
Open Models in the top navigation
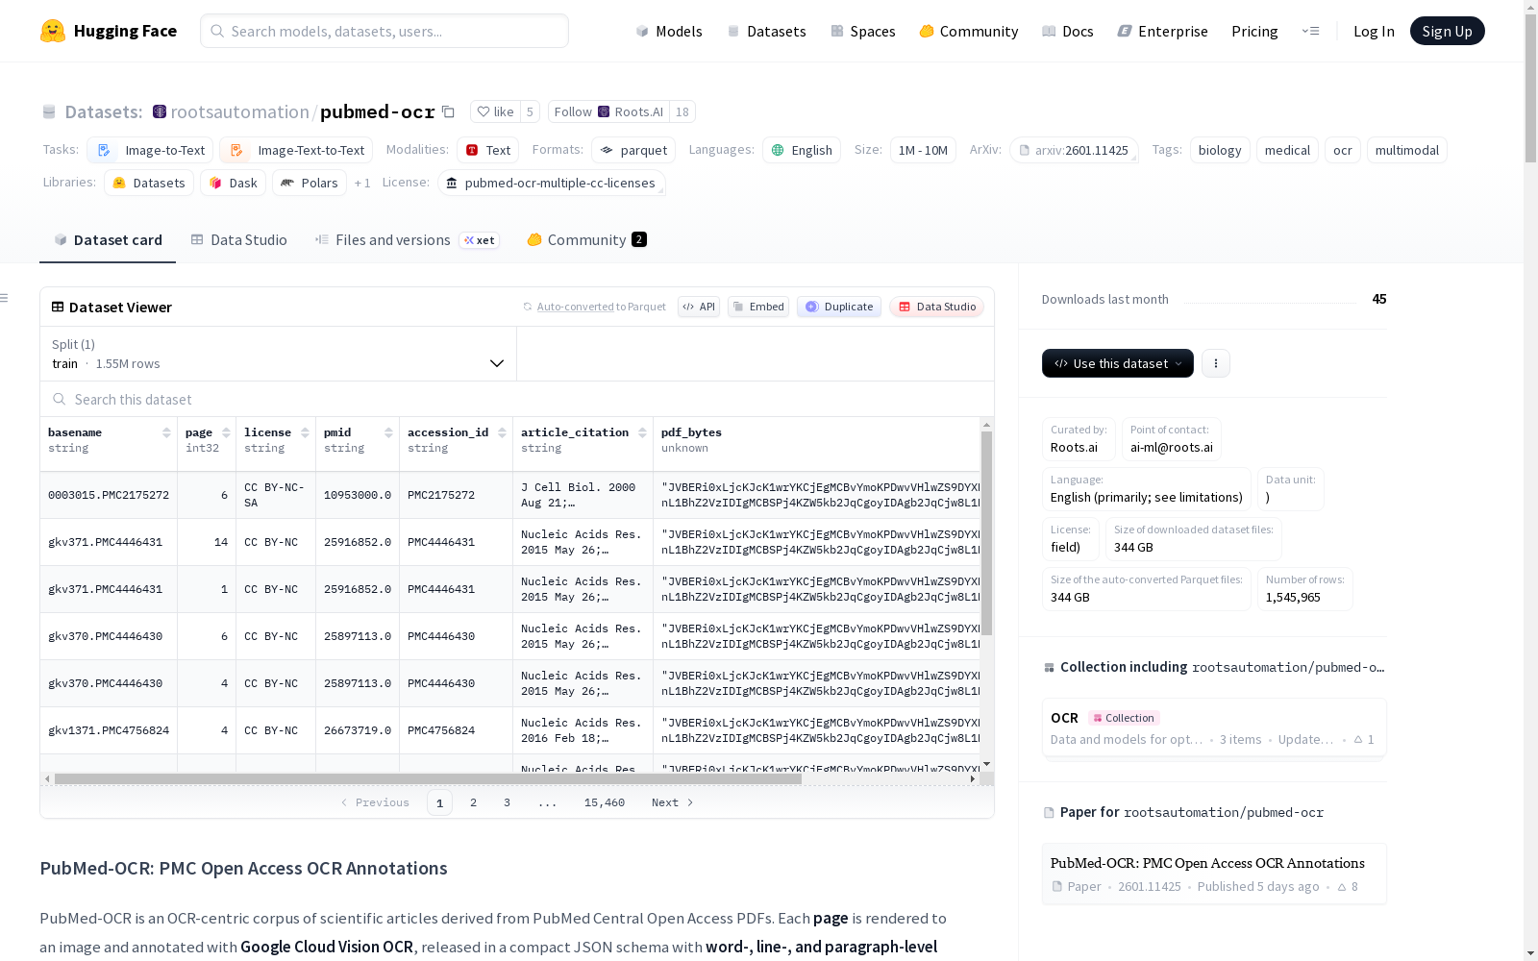click(669, 31)
